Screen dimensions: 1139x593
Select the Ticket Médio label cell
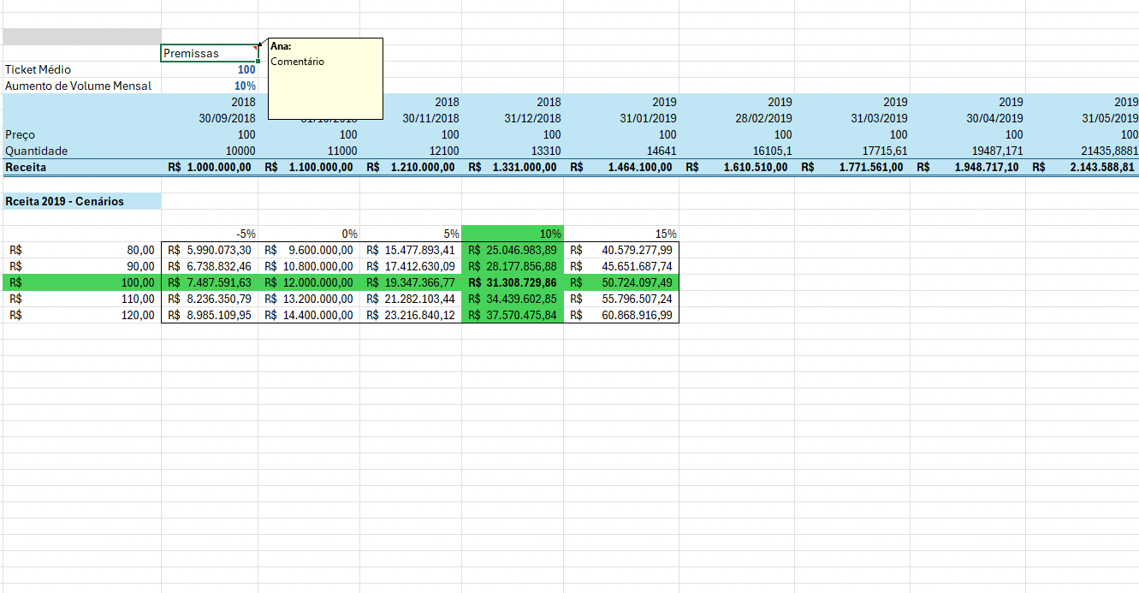[x=81, y=69]
